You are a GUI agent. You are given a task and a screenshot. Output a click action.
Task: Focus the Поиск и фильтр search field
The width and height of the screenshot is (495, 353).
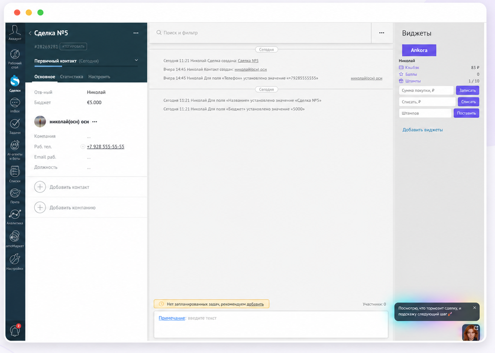(x=260, y=33)
